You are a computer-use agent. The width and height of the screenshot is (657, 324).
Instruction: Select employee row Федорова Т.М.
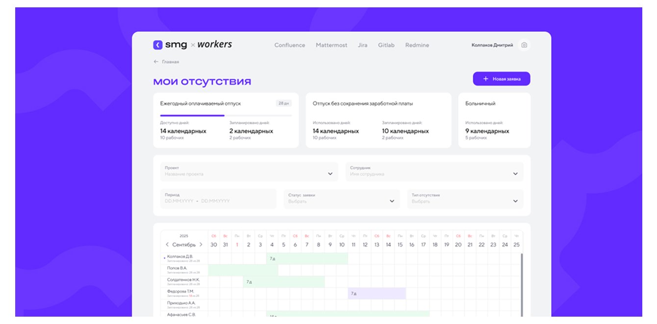pyautogui.click(x=185, y=294)
